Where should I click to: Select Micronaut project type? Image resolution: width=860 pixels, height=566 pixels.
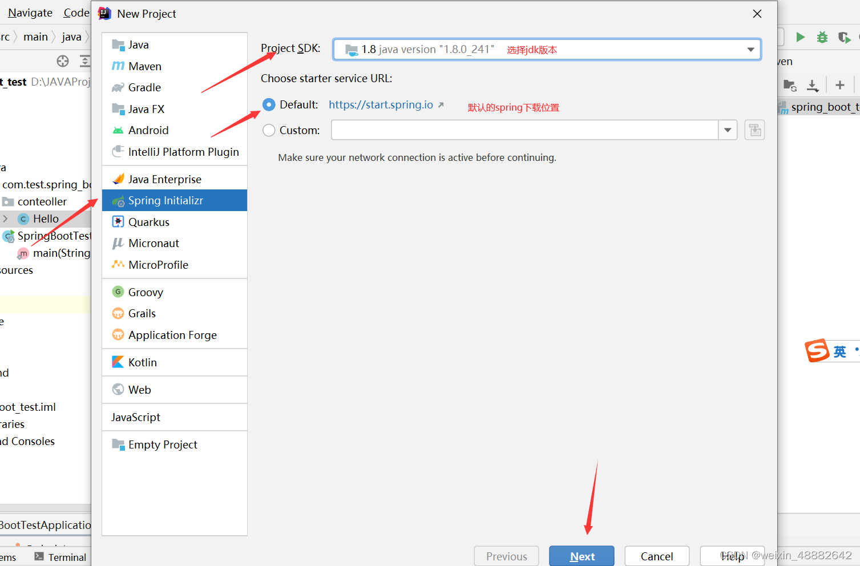[x=175, y=243]
